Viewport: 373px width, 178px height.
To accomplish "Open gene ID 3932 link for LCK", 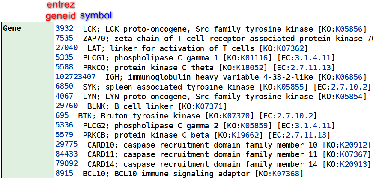I will click(65, 29).
